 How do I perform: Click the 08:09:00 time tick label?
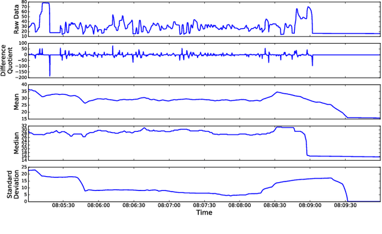coord(310,205)
